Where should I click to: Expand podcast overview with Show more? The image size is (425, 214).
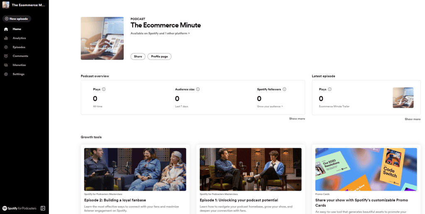pos(297,119)
